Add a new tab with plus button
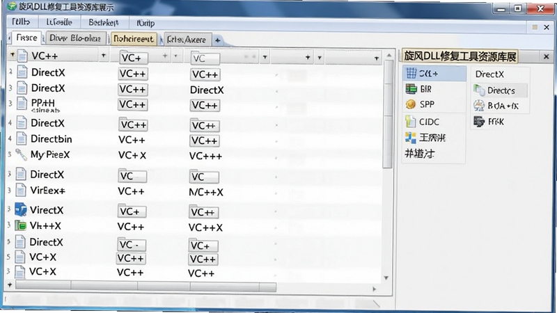 217,40
